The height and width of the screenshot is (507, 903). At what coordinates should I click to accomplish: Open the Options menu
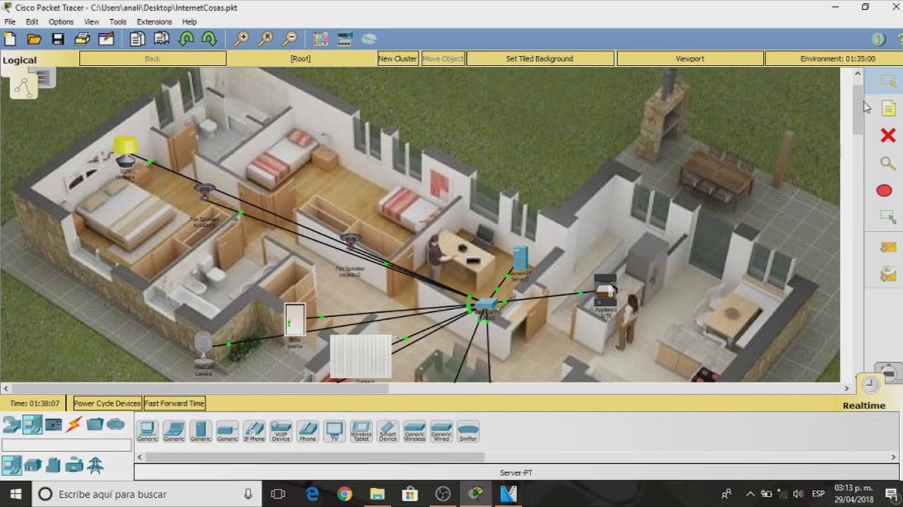point(61,22)
